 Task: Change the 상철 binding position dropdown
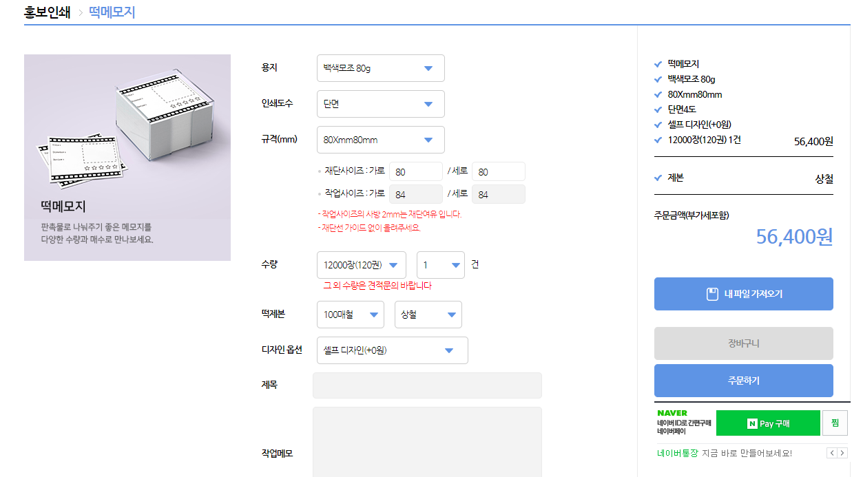click(428, 315)
